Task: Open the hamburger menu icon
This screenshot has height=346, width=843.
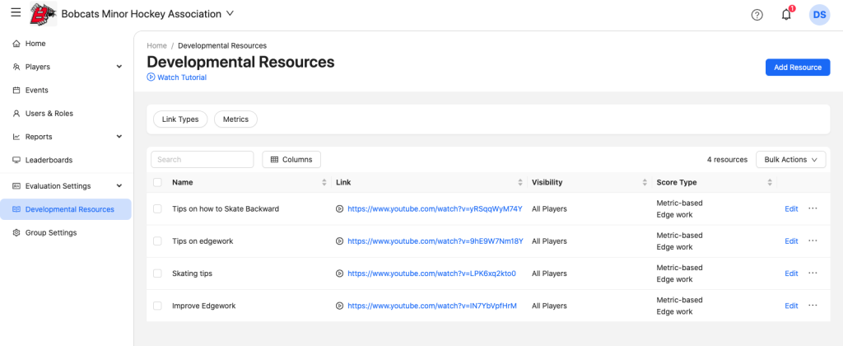Action: click(x=15, y=13)
